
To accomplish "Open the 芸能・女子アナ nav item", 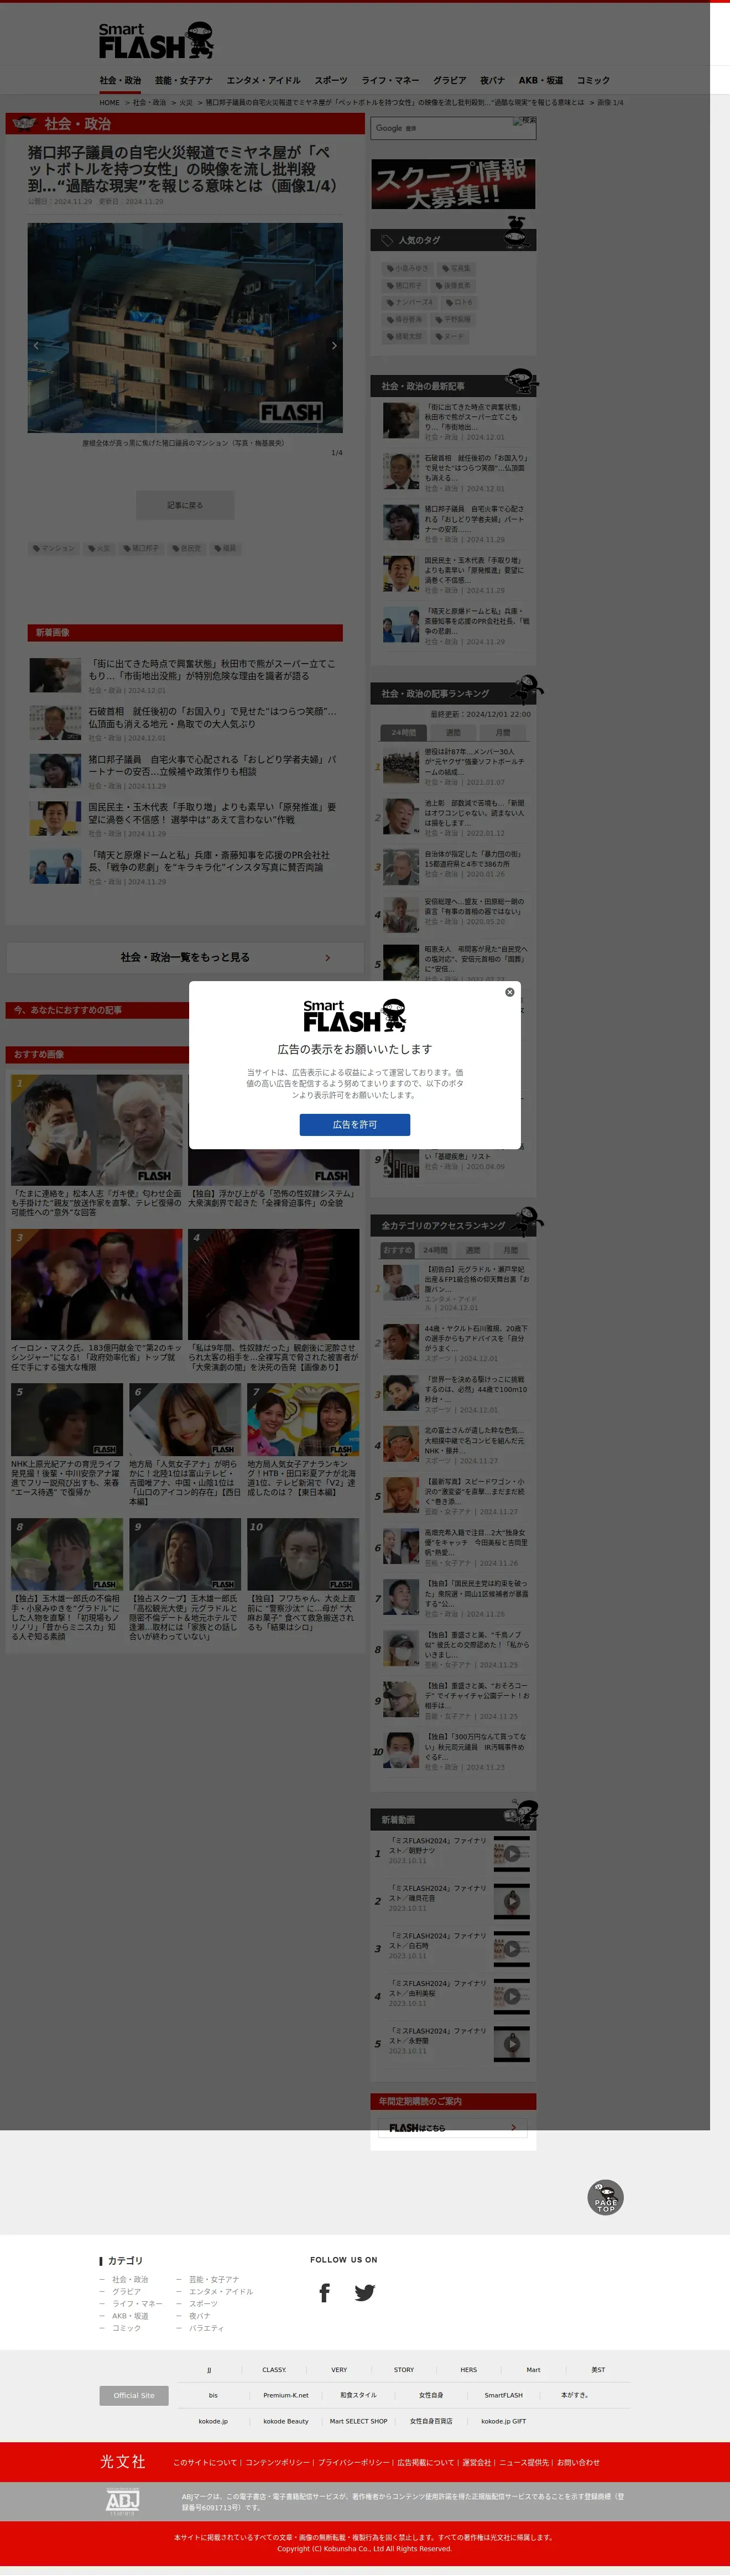I will 184,80.
